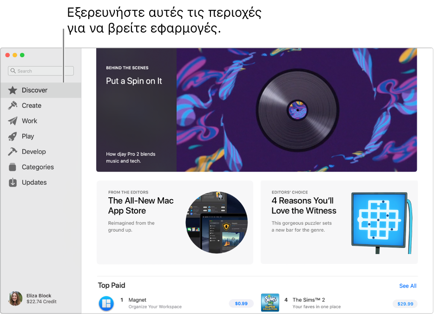Click the FROM THE EDITORS label
The image size is (434, 314).
click(x=128, y=192)
